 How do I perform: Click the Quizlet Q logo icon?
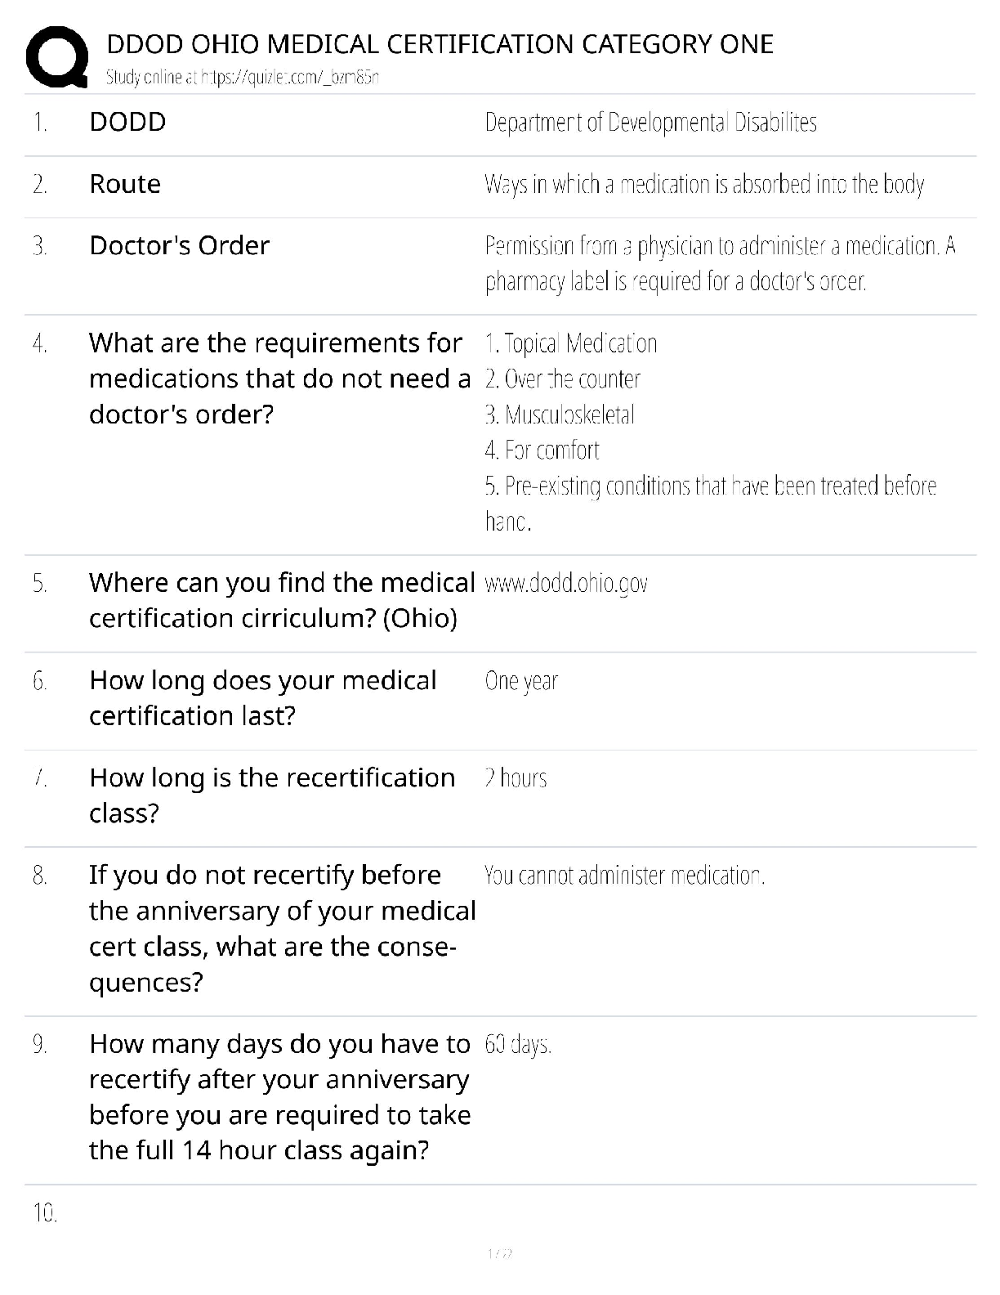click(x=57, y=57)
